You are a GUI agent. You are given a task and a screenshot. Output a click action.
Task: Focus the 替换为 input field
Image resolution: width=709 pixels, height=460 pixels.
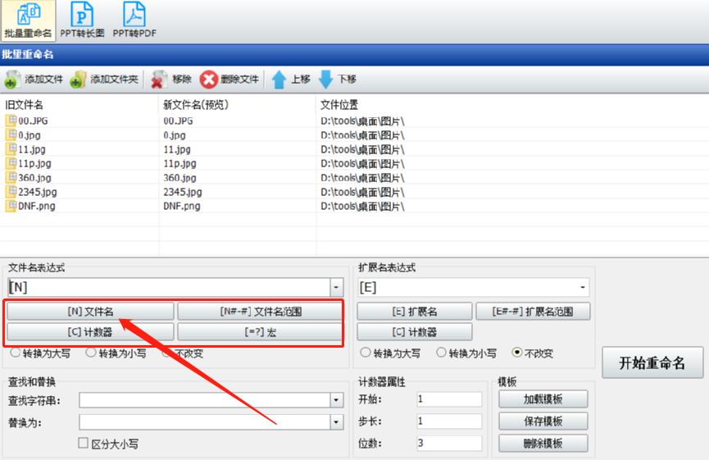[x=205, y=422]
